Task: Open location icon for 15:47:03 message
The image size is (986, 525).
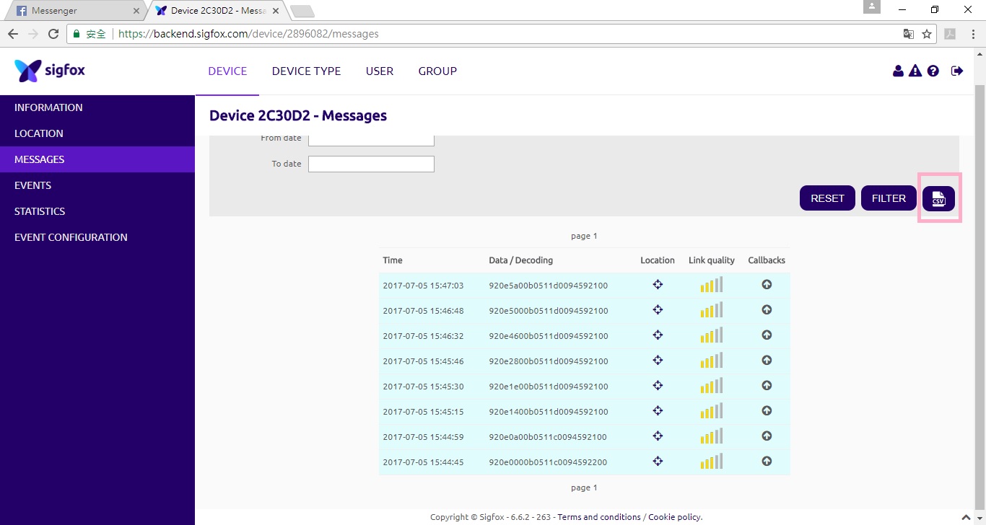Action: click(658, 285)
